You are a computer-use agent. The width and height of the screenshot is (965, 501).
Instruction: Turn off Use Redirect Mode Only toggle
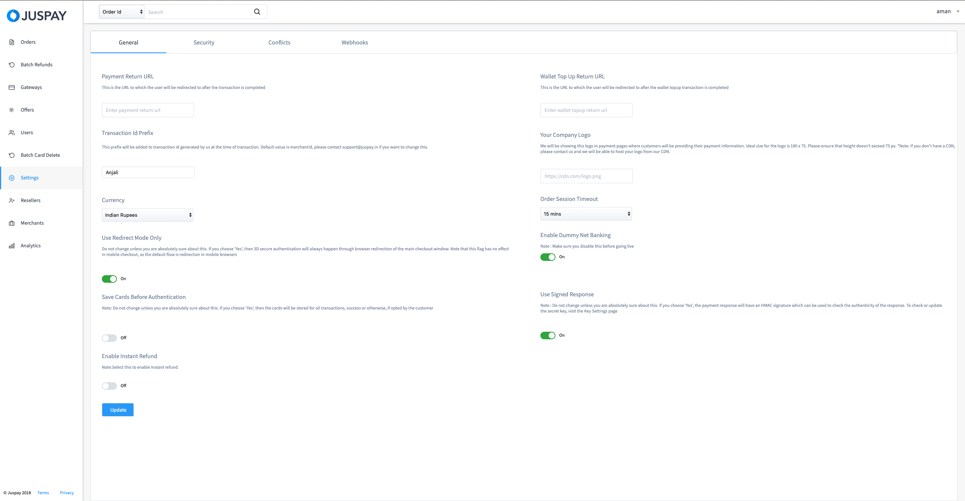(109, 279)
